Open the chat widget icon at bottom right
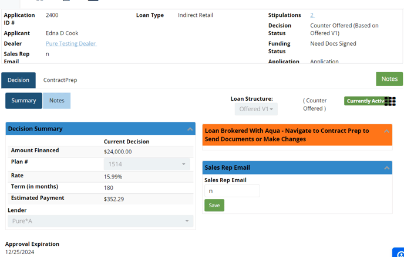 point(398,252)
